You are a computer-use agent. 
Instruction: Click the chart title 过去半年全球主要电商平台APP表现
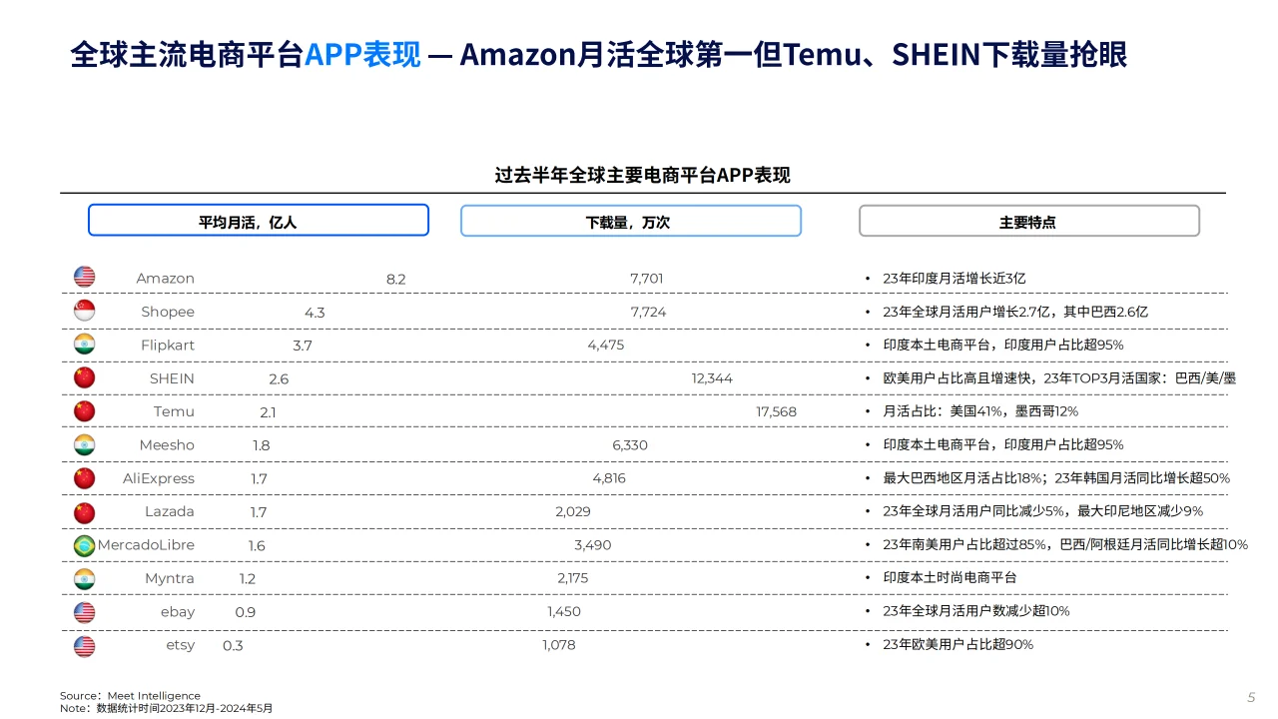pos(643,176)
